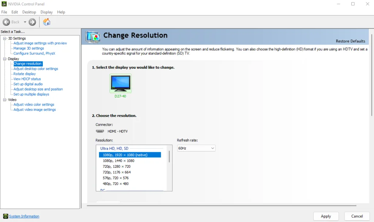Open the File menu
The height and width of the screenshot is (222, 374).
(x=4, y=12)
